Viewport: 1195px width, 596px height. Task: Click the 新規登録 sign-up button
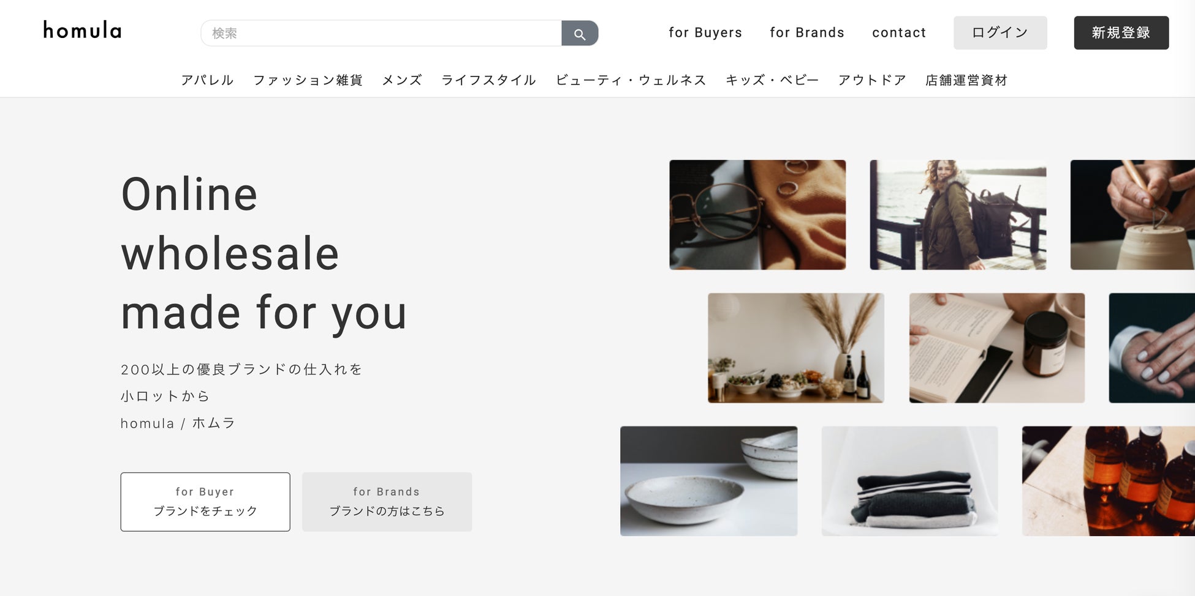pyautogui.click(x=1121, y=32)
